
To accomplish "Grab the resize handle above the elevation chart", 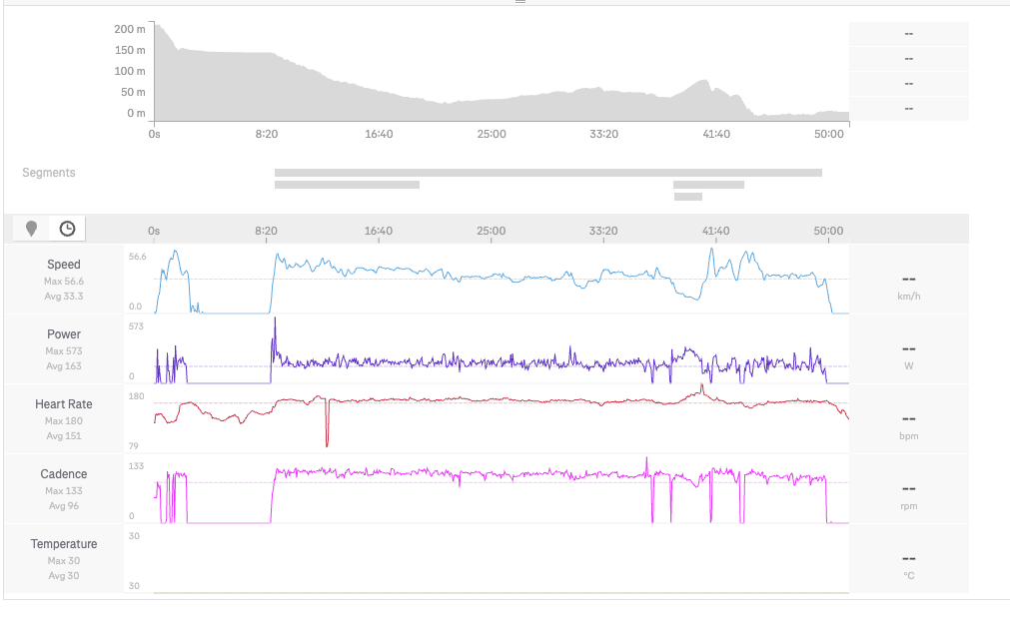I will coord(519,3).
